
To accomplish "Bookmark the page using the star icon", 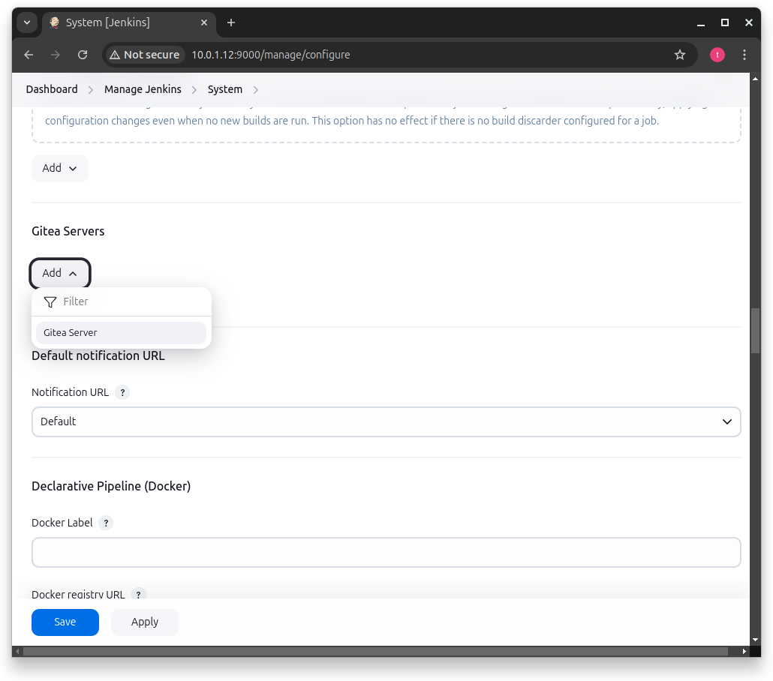I will tap(680, 54).
